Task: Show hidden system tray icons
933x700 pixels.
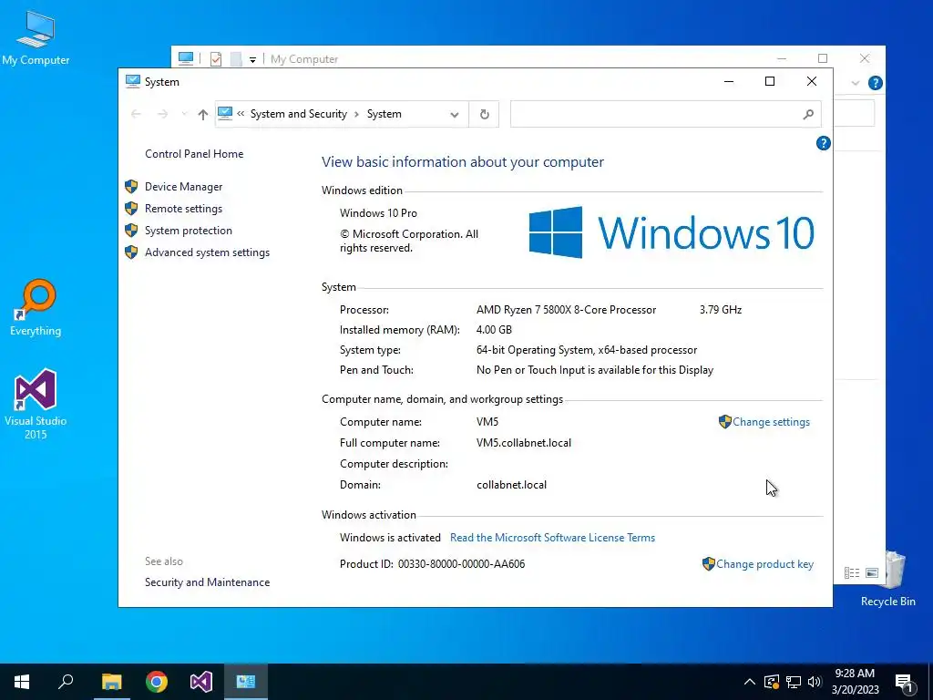Action: (x=750, y=682)
